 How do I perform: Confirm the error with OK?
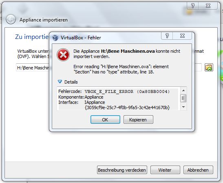click(105, 119)
